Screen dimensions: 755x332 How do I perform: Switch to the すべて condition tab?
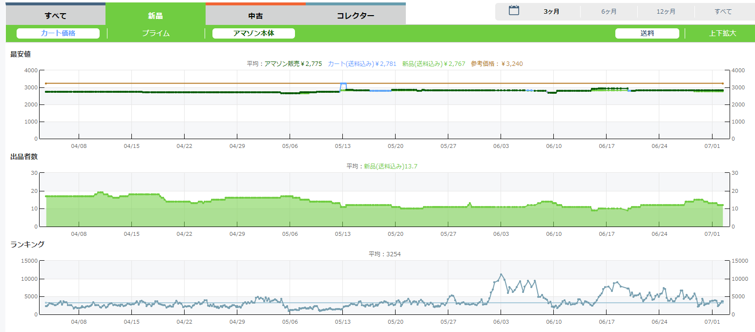coord(55,16)
